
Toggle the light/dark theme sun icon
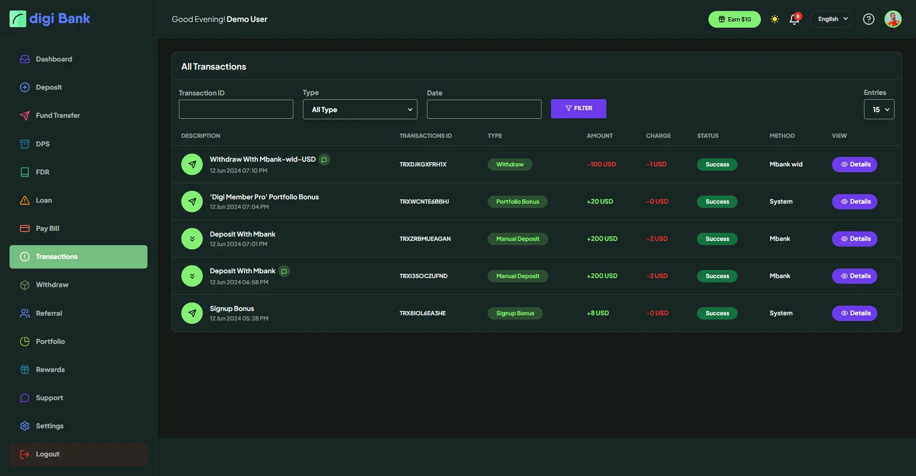775,19
